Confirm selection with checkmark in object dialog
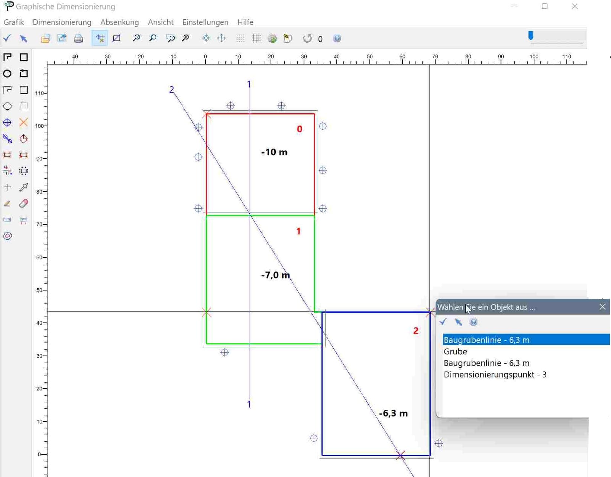 coord(443,322)
